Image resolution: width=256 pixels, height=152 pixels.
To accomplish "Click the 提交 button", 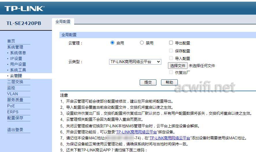I will [x=148, y=82].
